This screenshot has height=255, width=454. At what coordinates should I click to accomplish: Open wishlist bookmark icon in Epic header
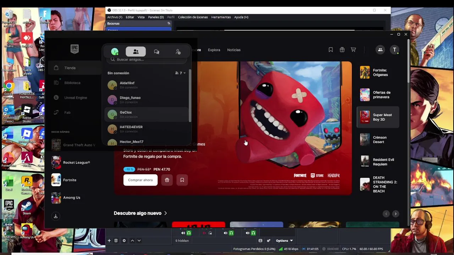click(x=331, y=50)
